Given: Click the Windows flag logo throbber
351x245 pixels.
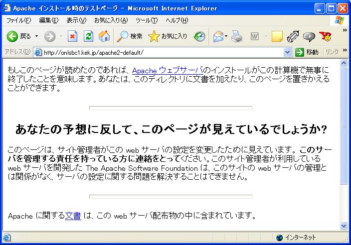Looking at the screenshot, I should pos(340,20).
